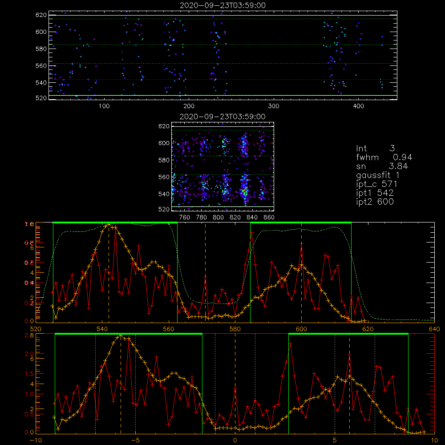Viewport: 445px width, 445px height.
Task: Click x-axis label 860 on middle plot
Action: click(x=269, y=218)
